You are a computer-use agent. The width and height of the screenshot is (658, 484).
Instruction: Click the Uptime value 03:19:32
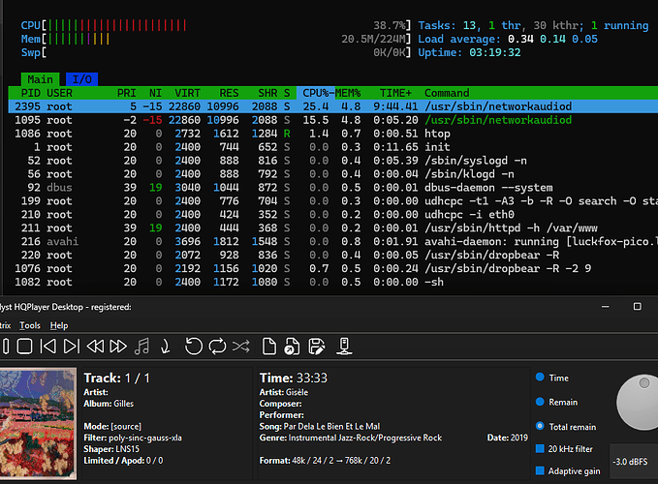click(x=495, y=52)
